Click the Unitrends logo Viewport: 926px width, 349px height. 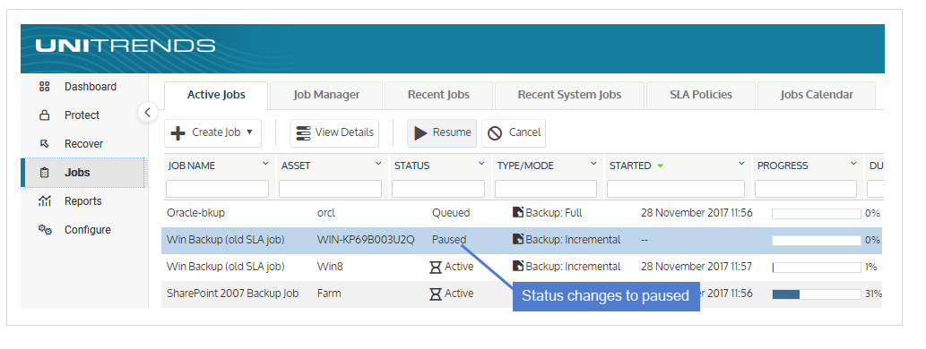(125, 46)
